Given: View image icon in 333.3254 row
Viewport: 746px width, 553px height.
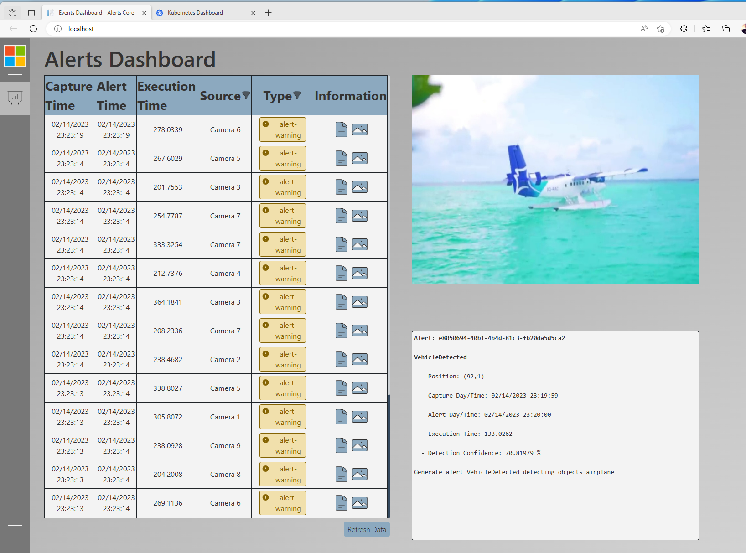Looking at the screenshot, I should (360, 245).
